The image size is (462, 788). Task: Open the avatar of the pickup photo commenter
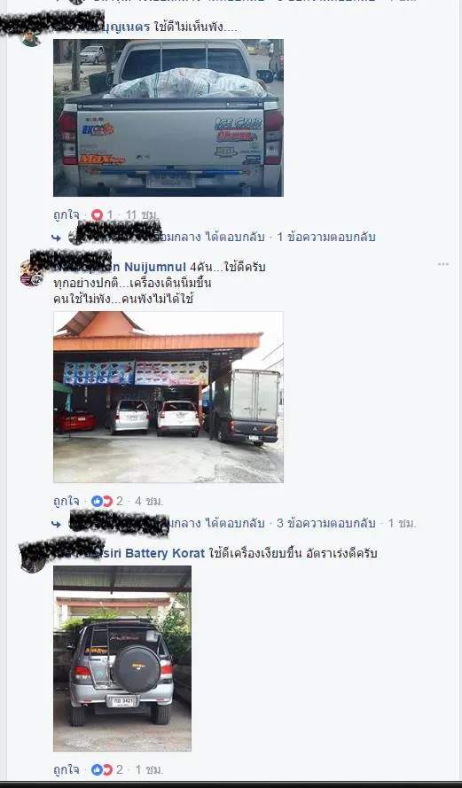click(31, 37)
